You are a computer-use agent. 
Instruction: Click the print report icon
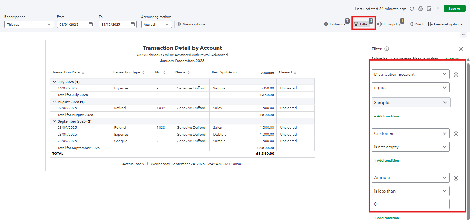tap(420, 9)
